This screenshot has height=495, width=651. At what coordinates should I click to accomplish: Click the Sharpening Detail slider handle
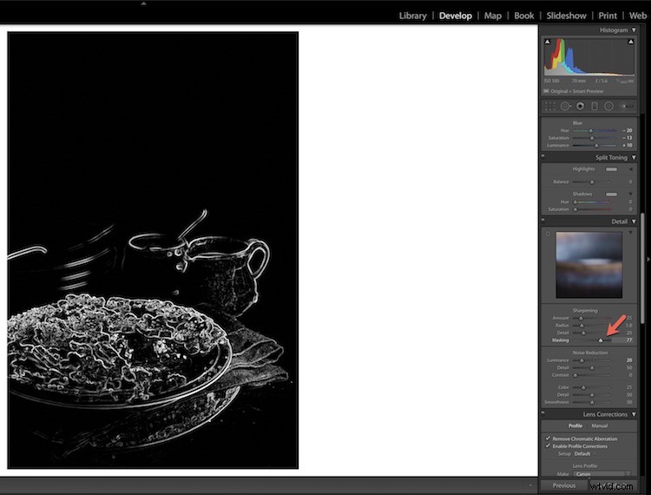583,333
